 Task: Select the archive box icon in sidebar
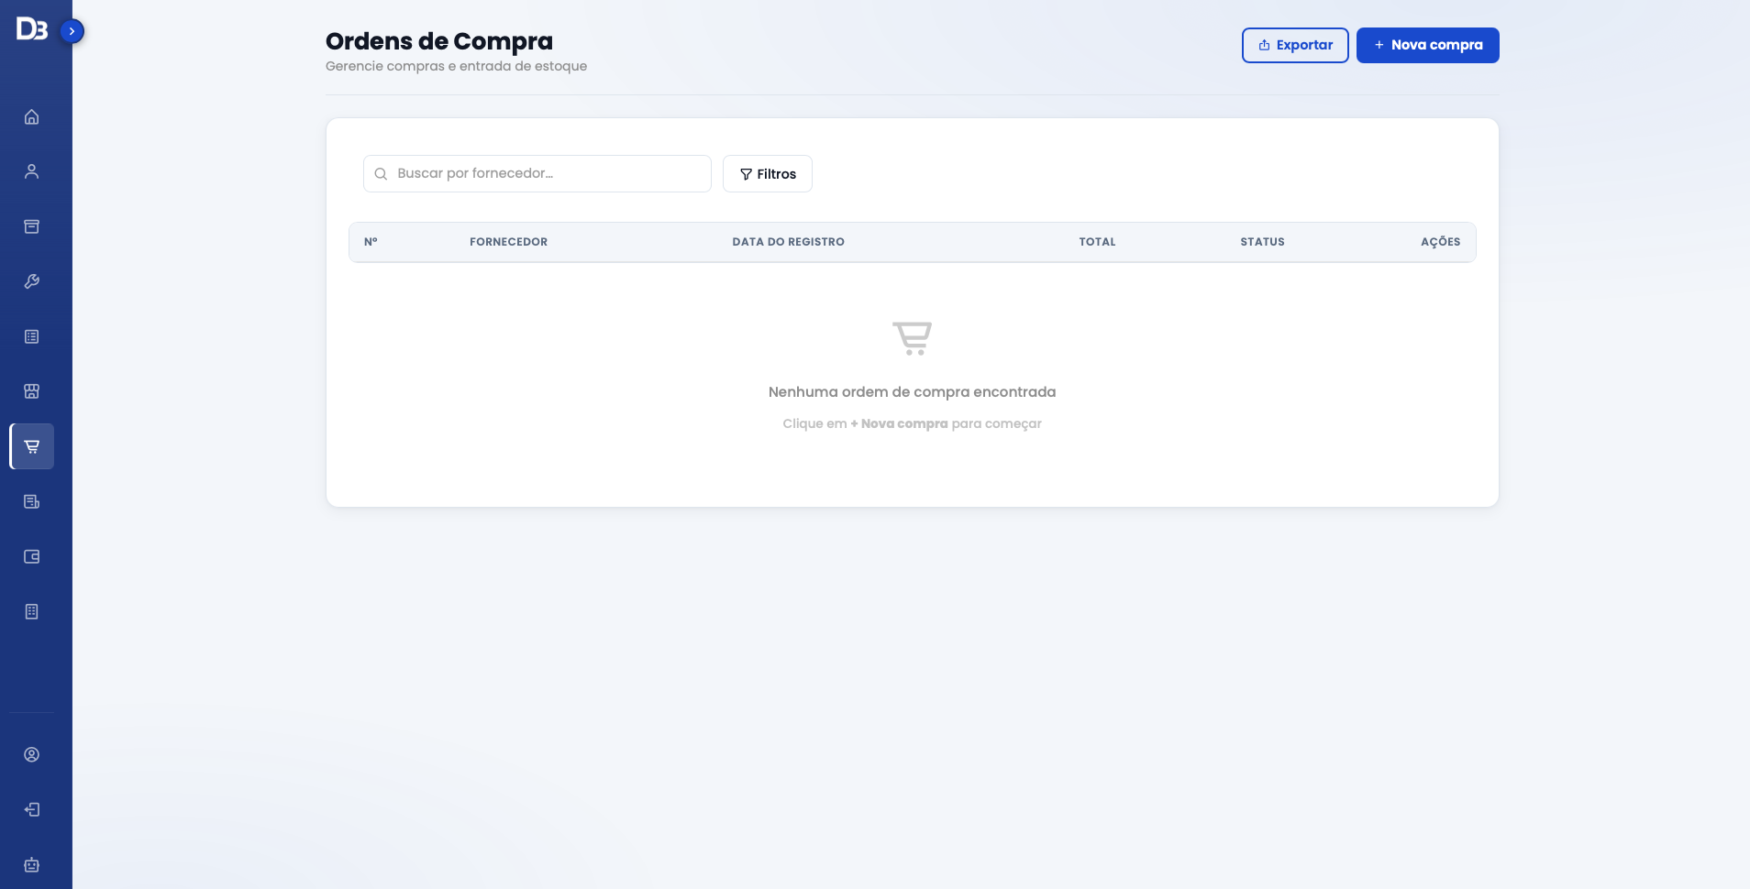(x=31, y=226)
